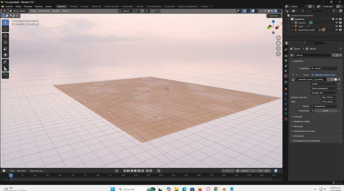Switch to the Modelar workspace tab
The height and width of the screenshot is (191, 344).
pyautogui.click(x=73, y=7)
